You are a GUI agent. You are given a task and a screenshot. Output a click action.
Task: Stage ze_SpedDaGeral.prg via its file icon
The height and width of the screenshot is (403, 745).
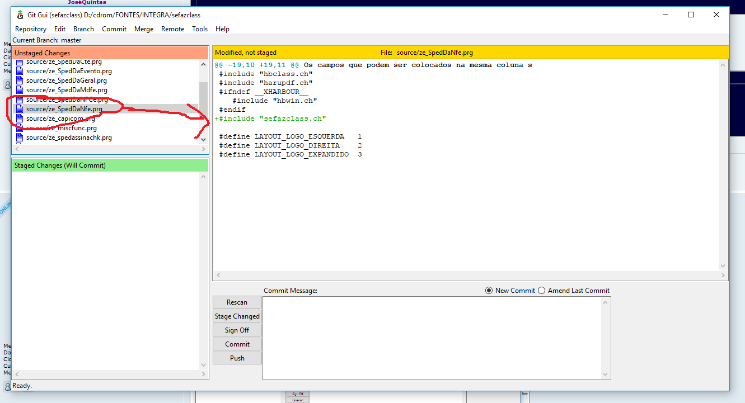click(20, 80)
